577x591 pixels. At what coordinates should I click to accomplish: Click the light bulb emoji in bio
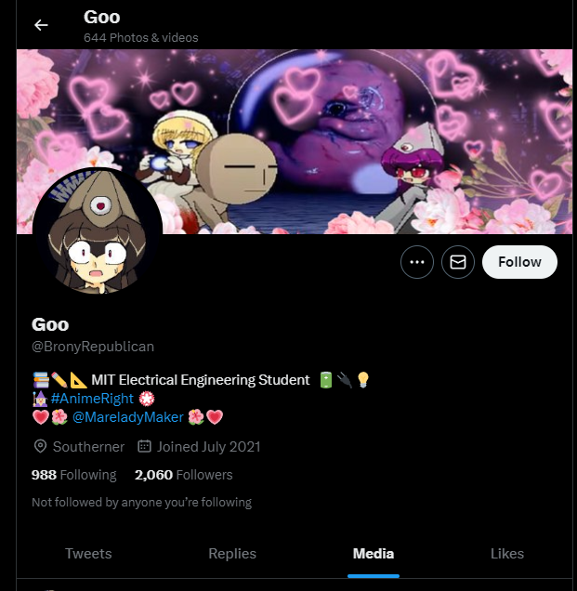pyautogui.click(x=363, y=380)
